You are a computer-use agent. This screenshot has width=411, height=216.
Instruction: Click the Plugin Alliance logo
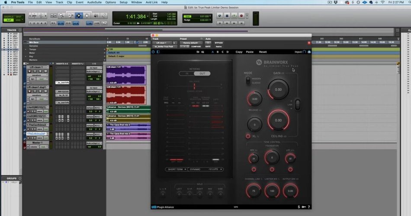coord(163,207)
